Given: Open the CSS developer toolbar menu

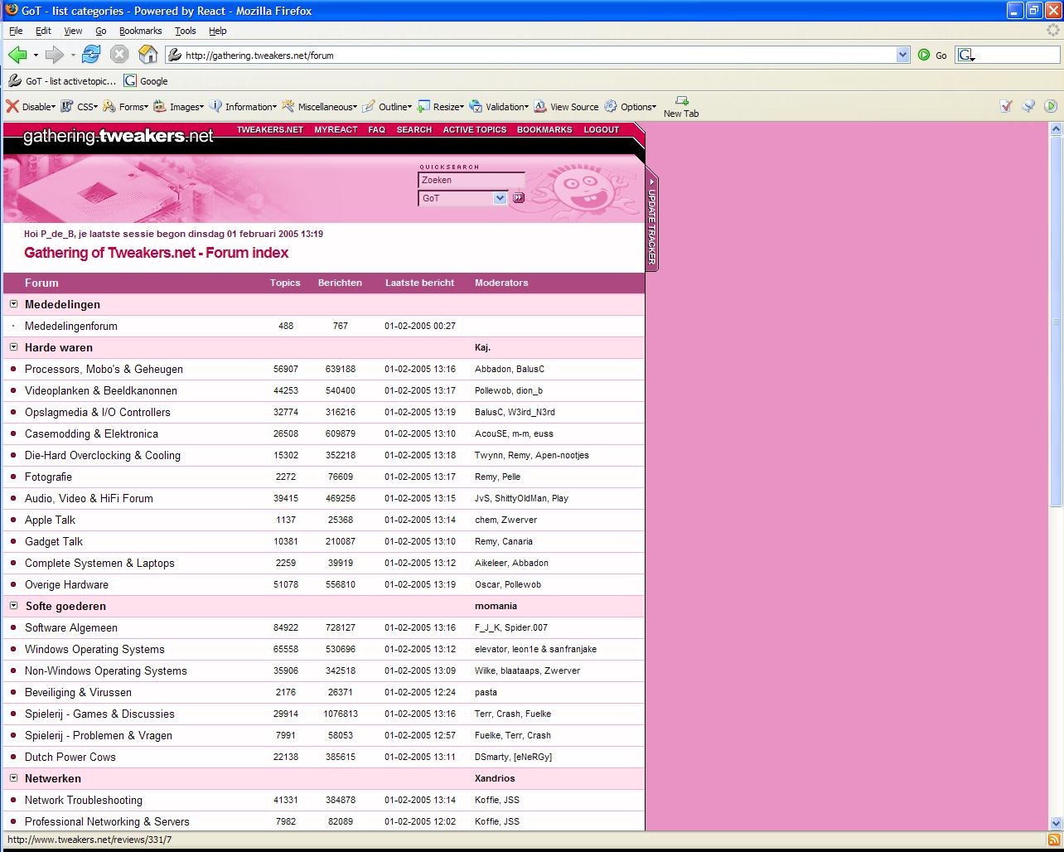Looking at the screenshot, I should pyautogui.click(x=80, y=107).
